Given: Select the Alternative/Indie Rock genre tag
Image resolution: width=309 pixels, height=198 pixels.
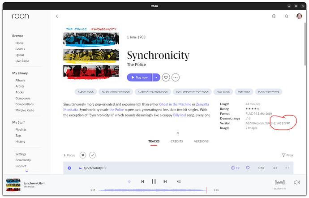Looking at the screenshot, I should click(153, 92).
